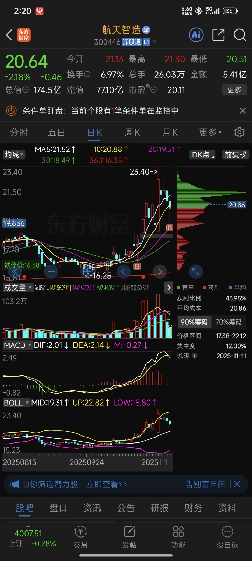This screenshot has width=252, height=561.
Task: Open the 成交量 indicator dropdown
Action: pyautogui.click(x=18, y=288)
